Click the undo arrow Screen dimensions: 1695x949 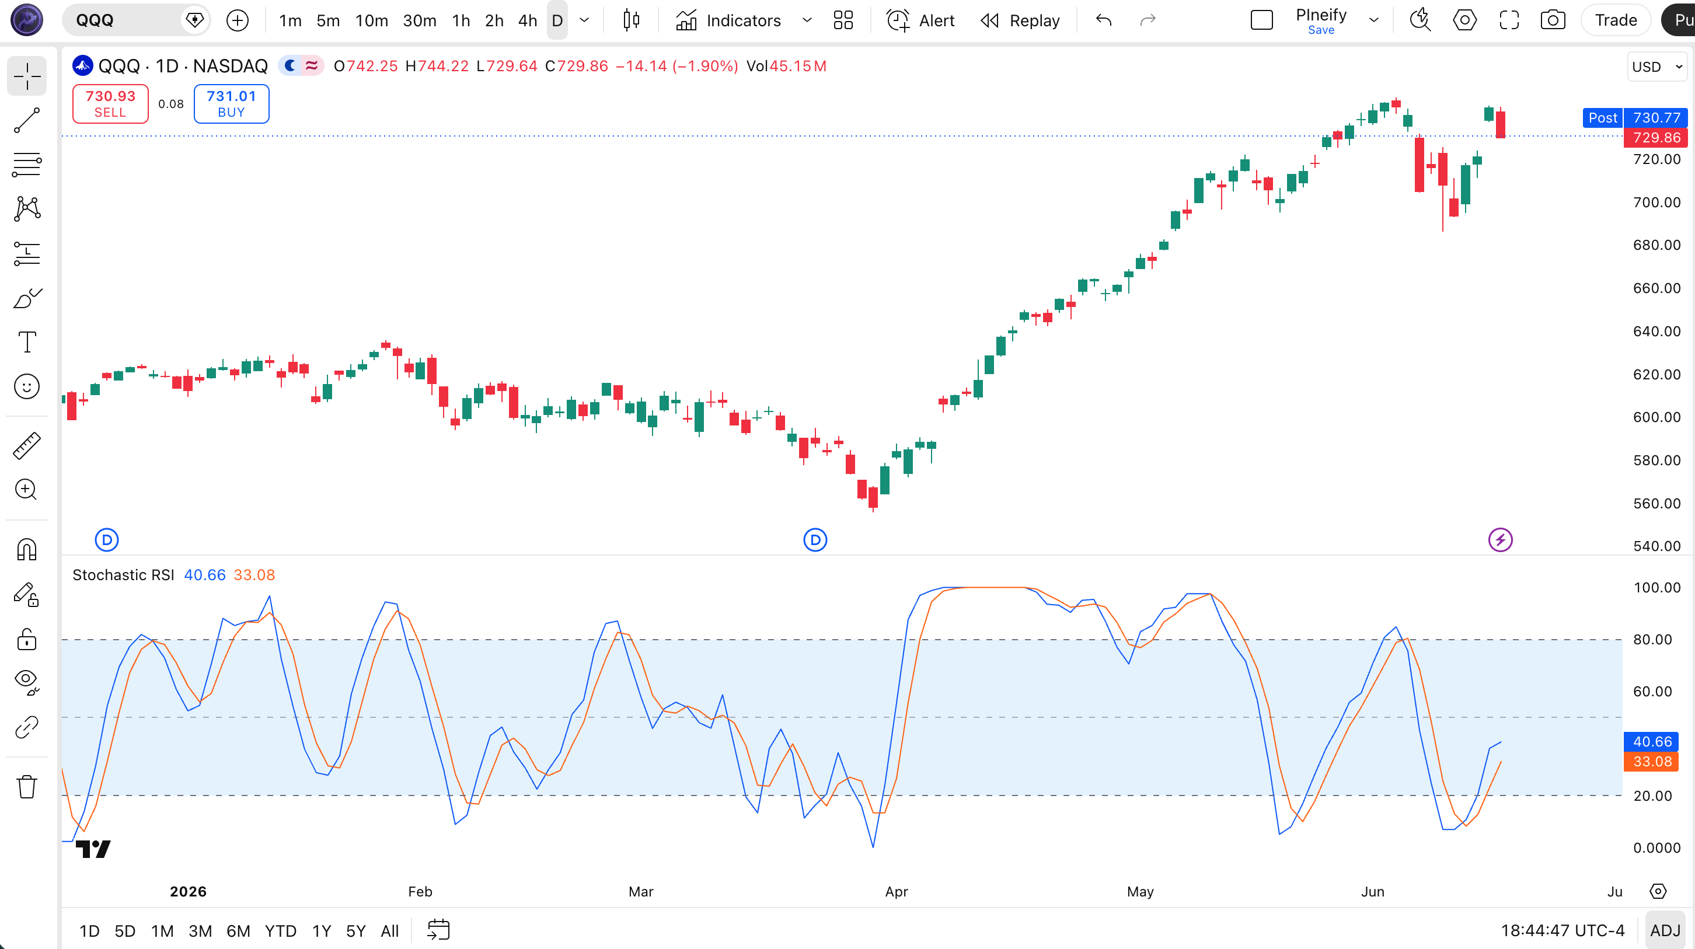(1104, 20)
